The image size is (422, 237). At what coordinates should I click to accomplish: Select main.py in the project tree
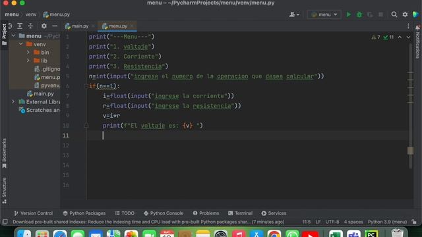(x=40, y=93)
